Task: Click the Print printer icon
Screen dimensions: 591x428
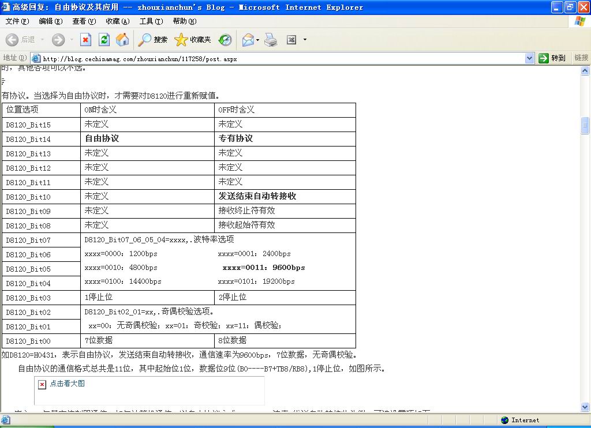Action: pyautogui.click(x=271, y=40)
